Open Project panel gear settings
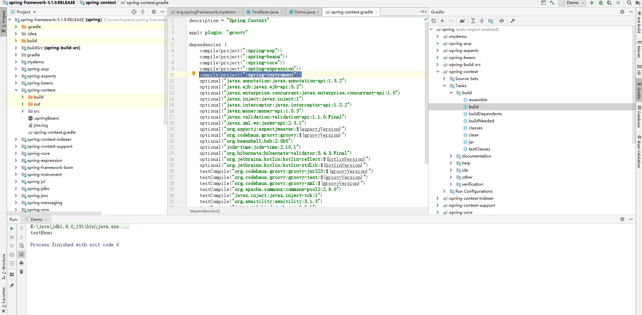Viewport: 642px width, 315px height. (154, 12)
